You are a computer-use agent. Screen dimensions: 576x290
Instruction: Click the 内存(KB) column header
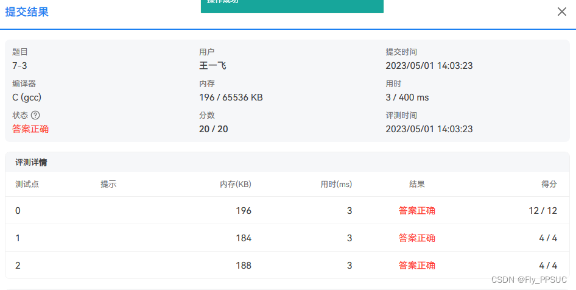coord(236,184)
